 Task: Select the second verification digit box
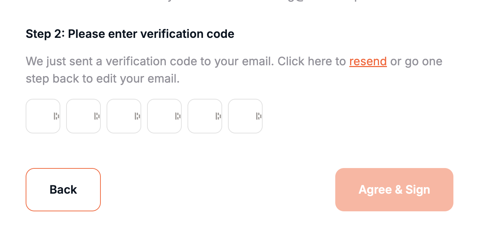(x=79, y=116)
